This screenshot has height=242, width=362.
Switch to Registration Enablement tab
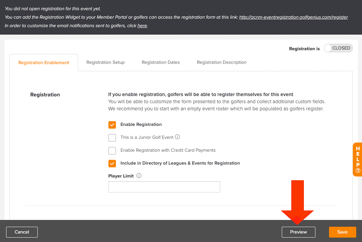tap(44, 63)
